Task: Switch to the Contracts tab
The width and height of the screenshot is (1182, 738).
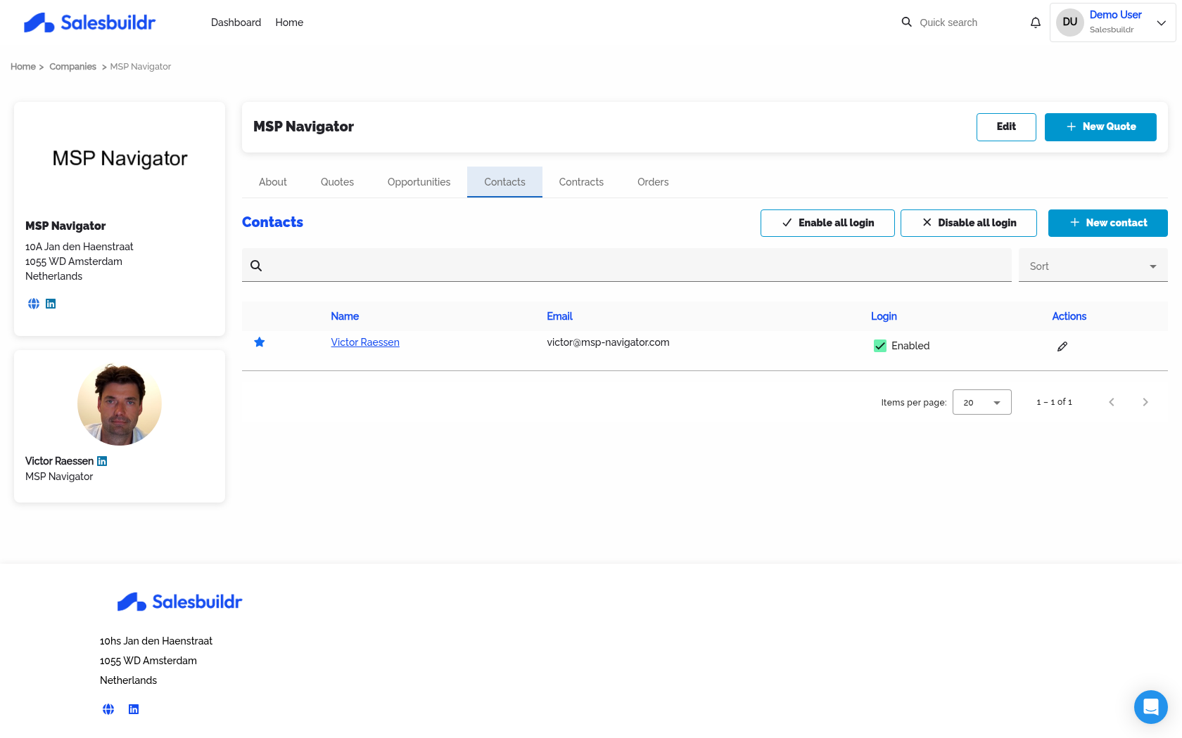Action: [x=581, y=182]
